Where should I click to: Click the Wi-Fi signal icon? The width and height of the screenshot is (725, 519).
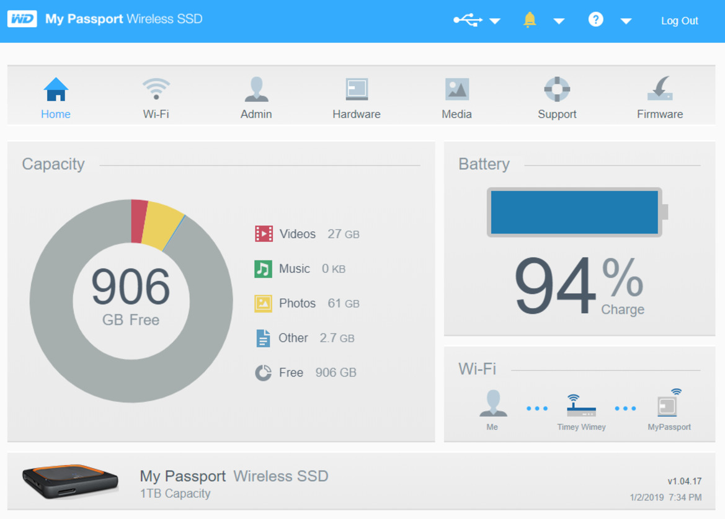(156, 89)
